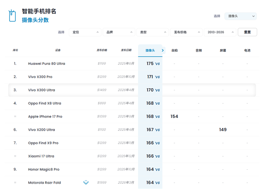Viewport: 263px width, 189px height.
Task: Sort by the 发布价格 column header
Action: click(102, 50)
